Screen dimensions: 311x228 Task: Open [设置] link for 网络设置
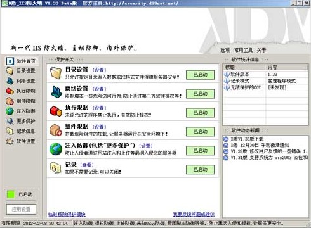point(99,89)
